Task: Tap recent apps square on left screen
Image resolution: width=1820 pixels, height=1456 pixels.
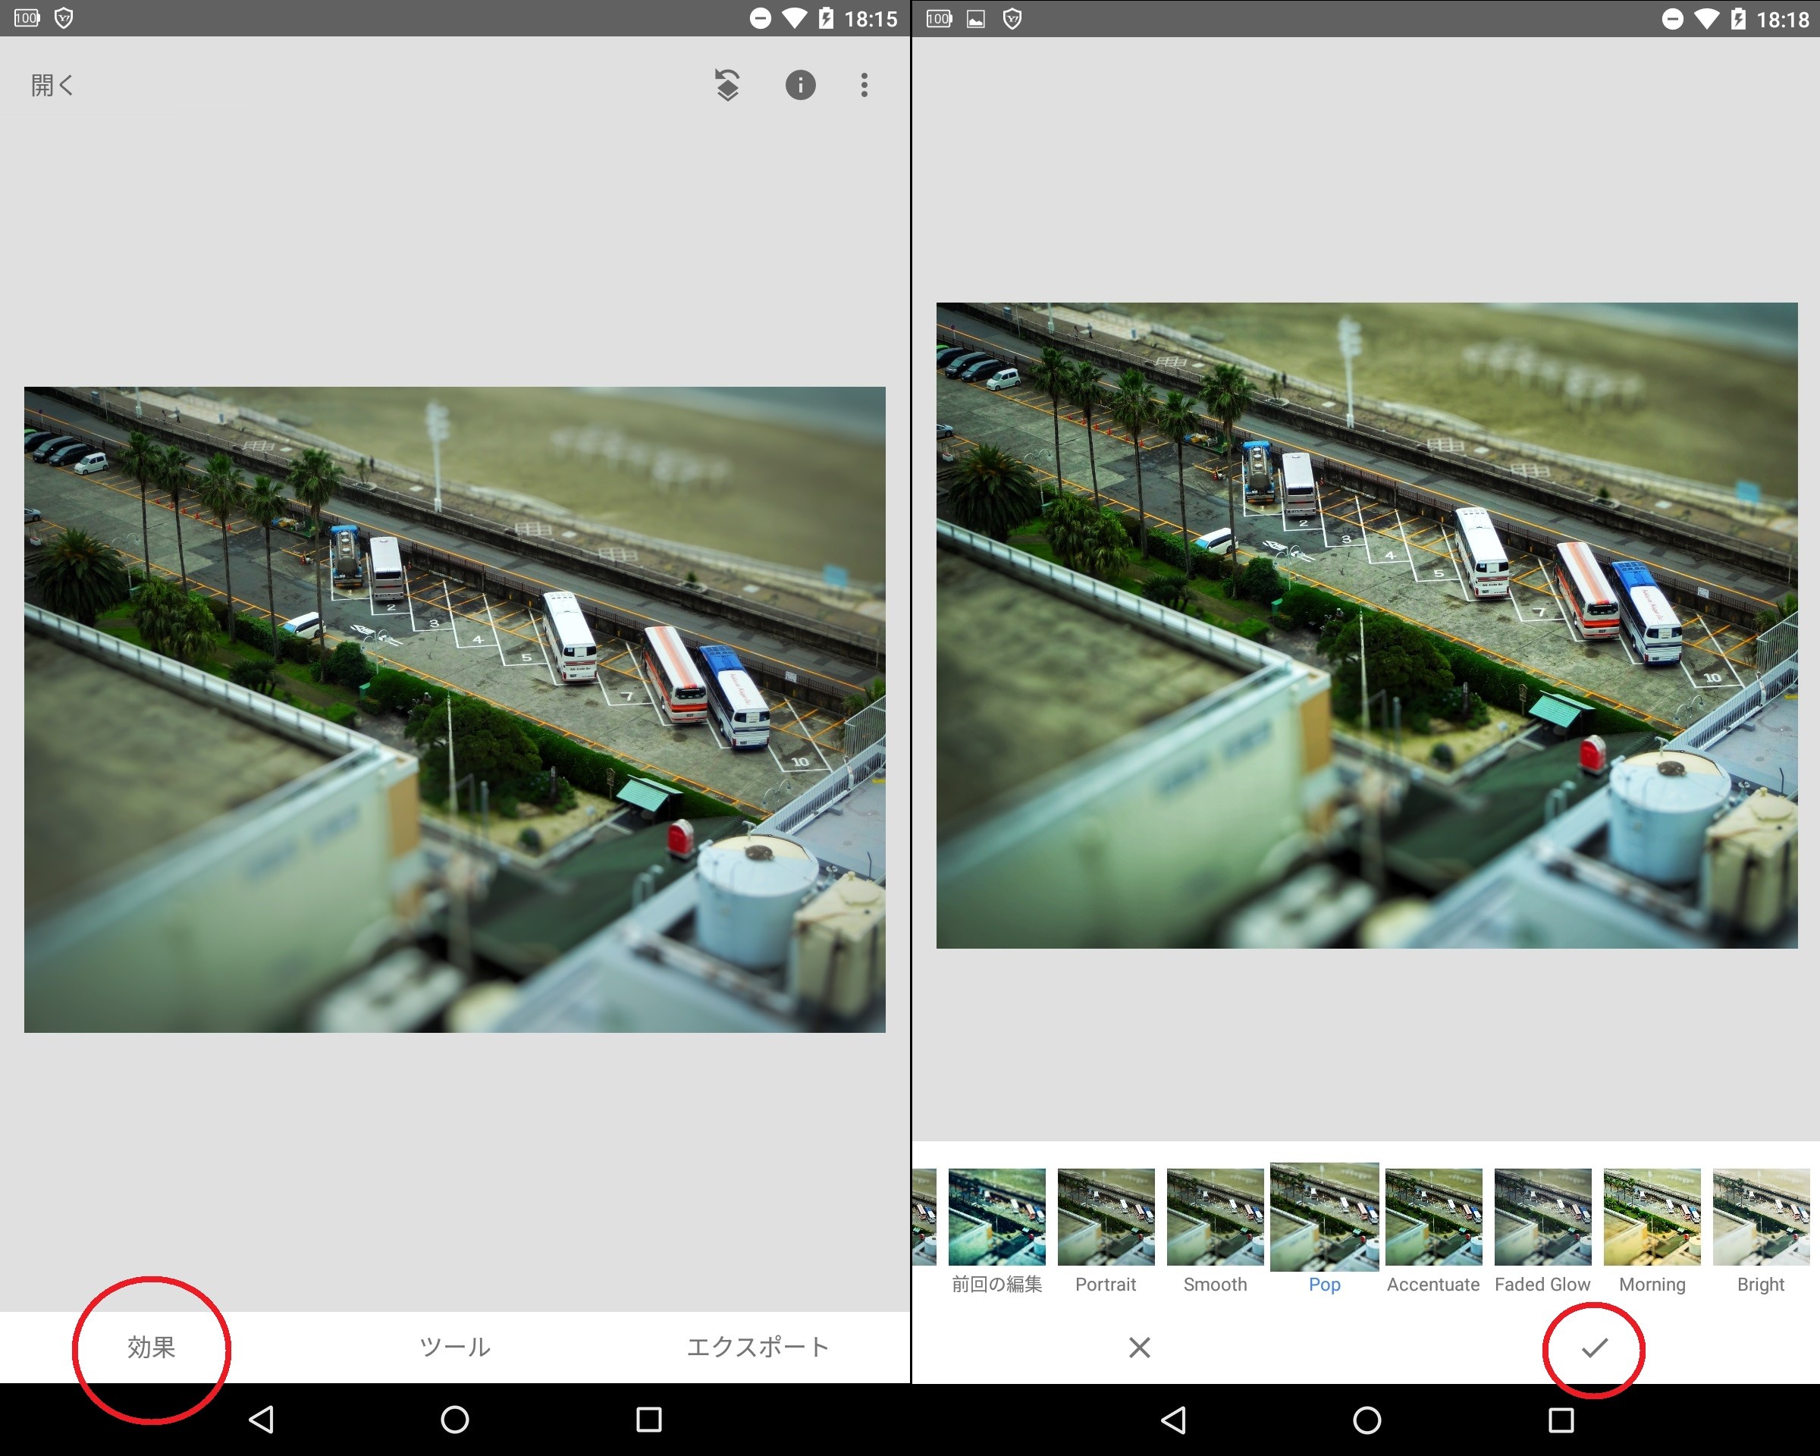Action: point(648,1419)
